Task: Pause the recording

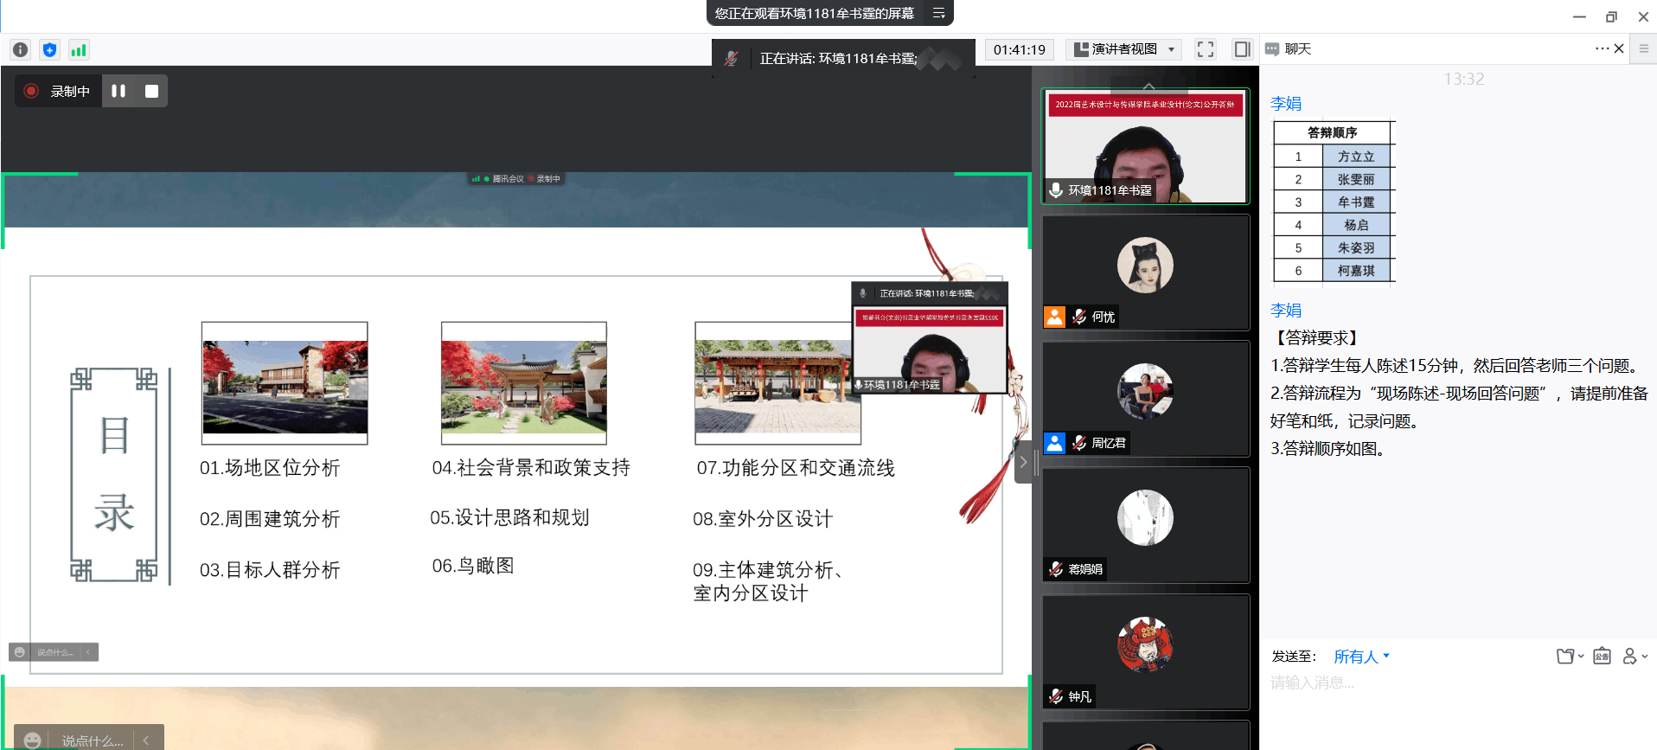Action: 118,91
